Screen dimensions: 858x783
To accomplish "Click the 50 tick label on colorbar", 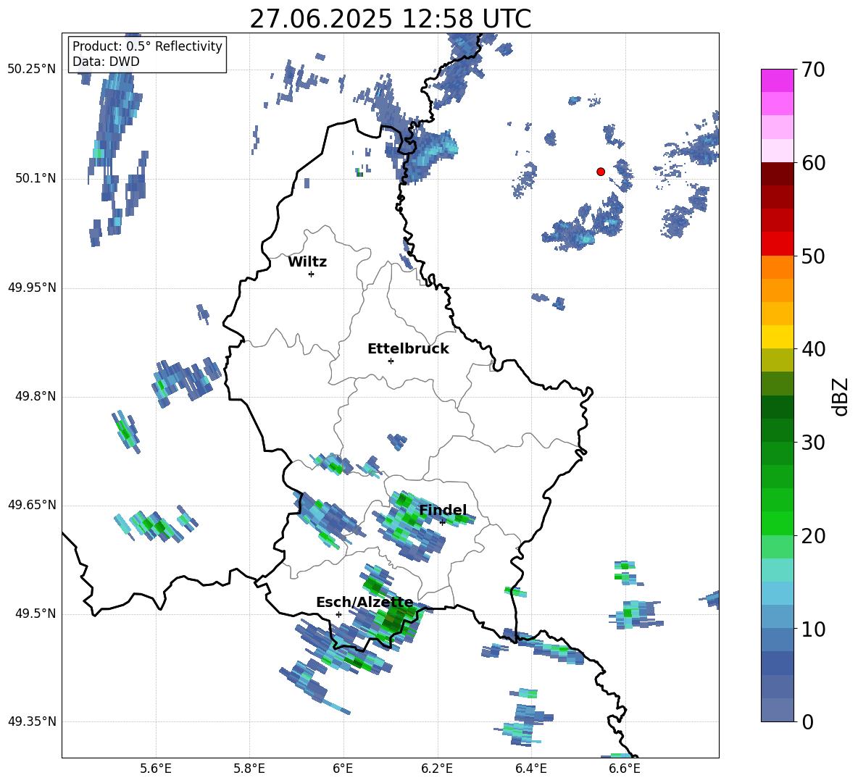I will click(813, 256).
